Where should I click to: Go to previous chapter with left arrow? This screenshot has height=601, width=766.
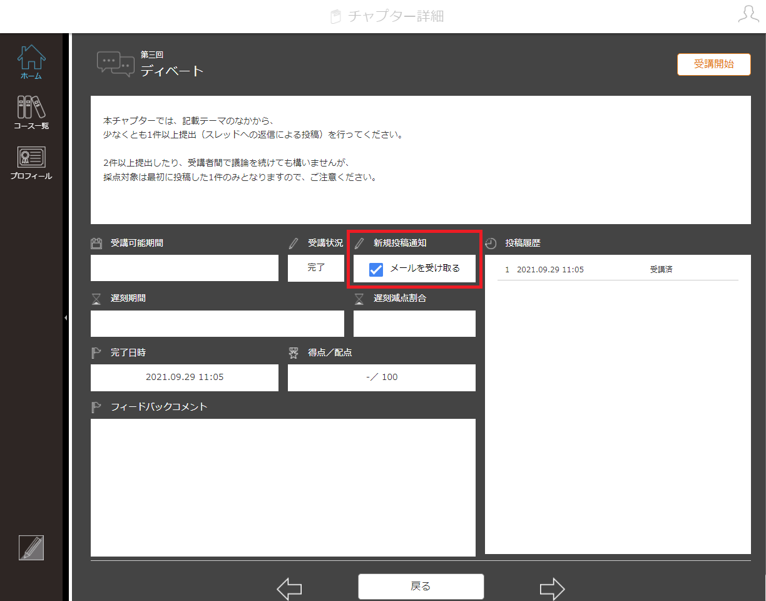coord(289,588)
